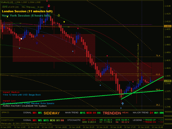Click the GMACD indicator label
The width and height of the screenshot is (172, 129).
[x=5, y=112]
